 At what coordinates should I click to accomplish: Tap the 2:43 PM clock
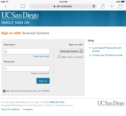(x=63, y=2)
